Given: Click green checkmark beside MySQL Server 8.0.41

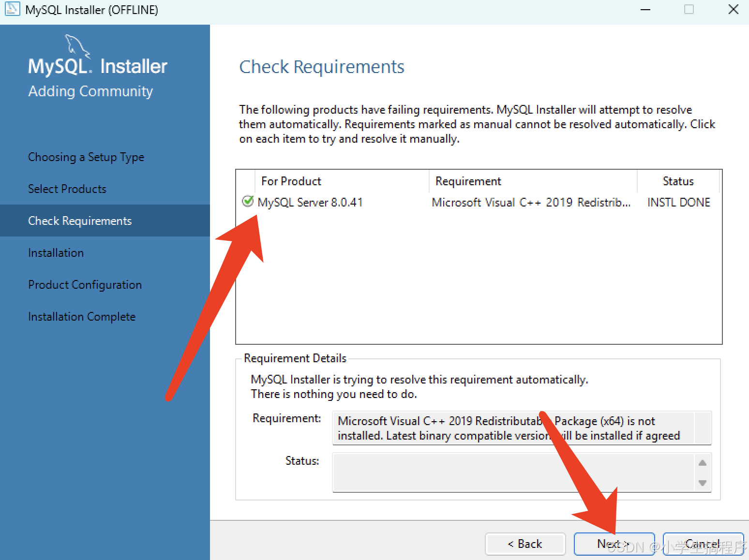Looking at the screenshot, I should (x=248, y=201).
